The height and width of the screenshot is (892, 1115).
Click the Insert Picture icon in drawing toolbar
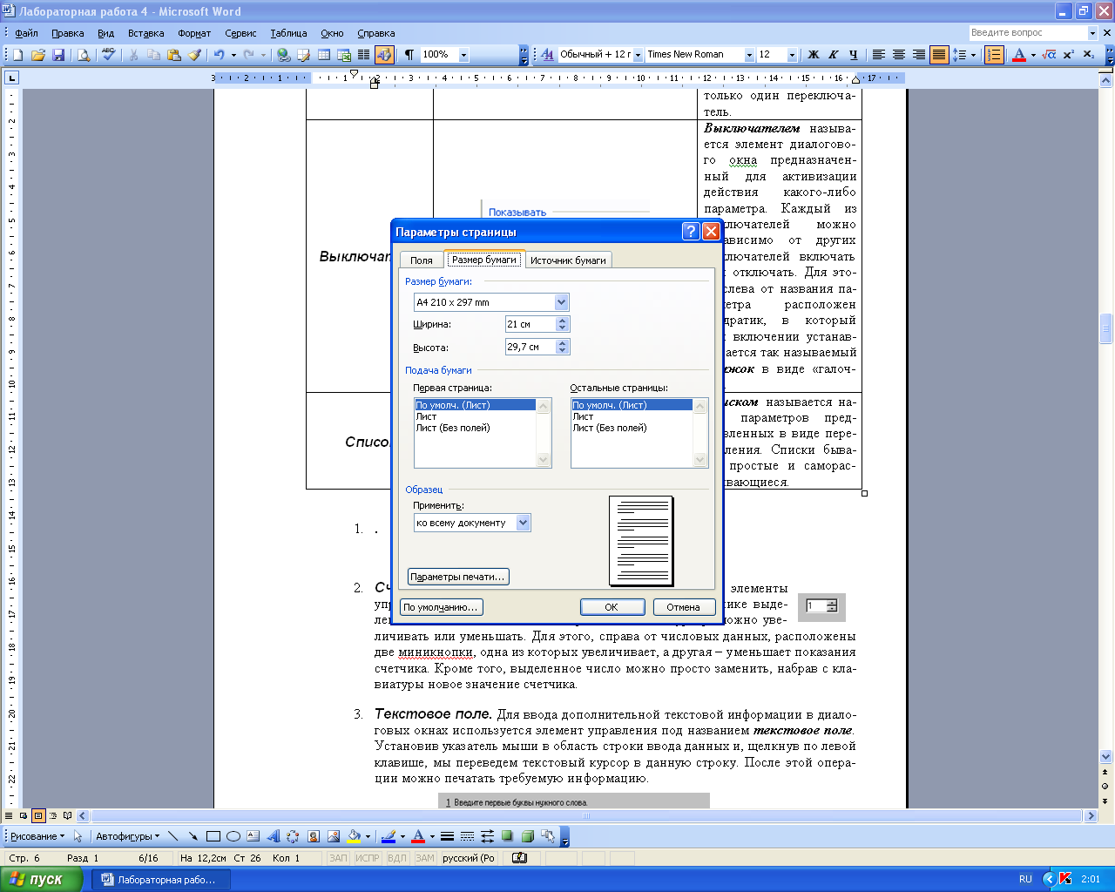pos(334,836)
